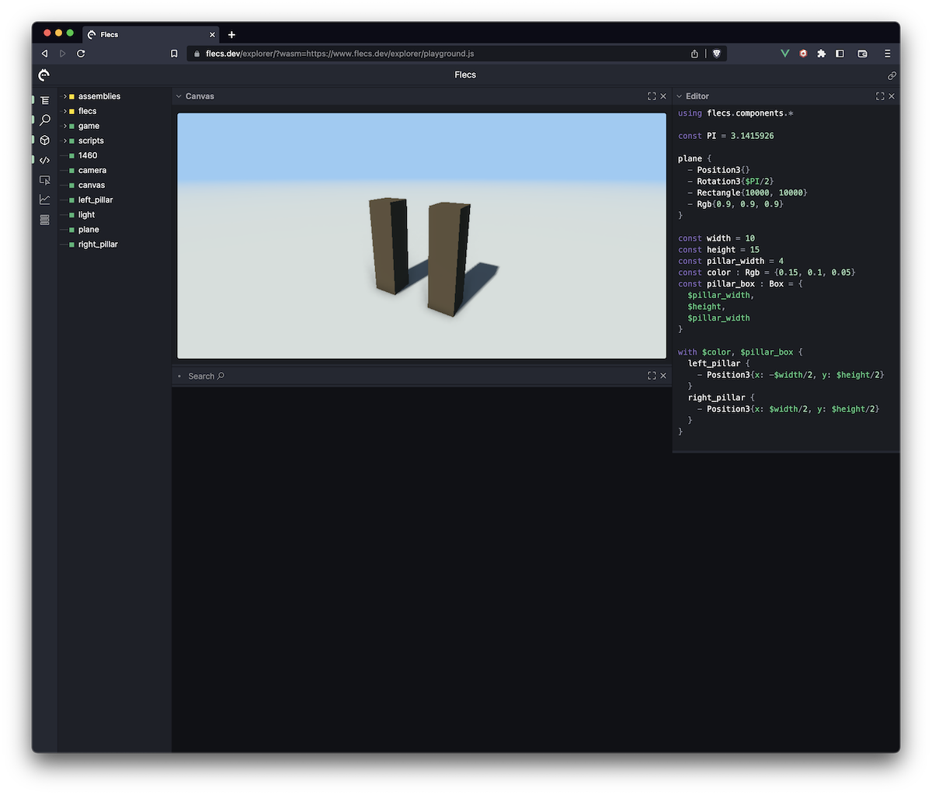Open the statistics chart panel
Screen dimensions: 932x795
44,200
